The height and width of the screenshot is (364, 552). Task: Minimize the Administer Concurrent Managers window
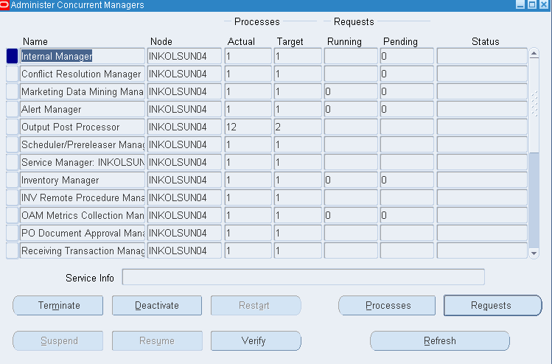[x=520, y=4]
